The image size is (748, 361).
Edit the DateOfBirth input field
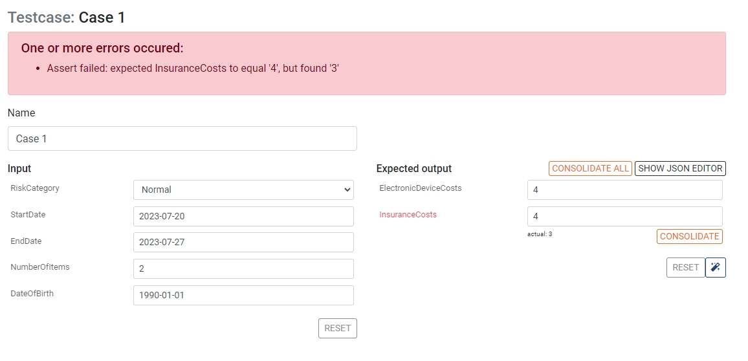click(x=243, y=295)
